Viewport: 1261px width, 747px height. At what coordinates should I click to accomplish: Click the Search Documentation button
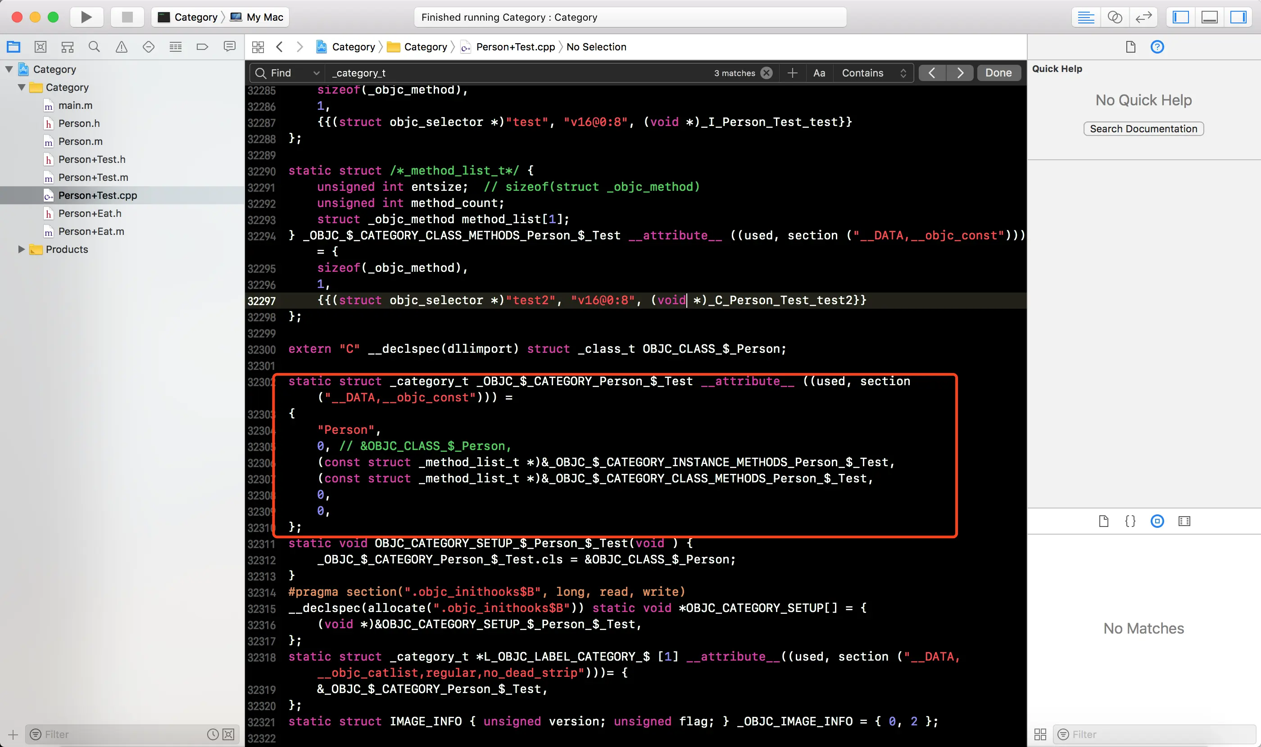pos(1143,129)
